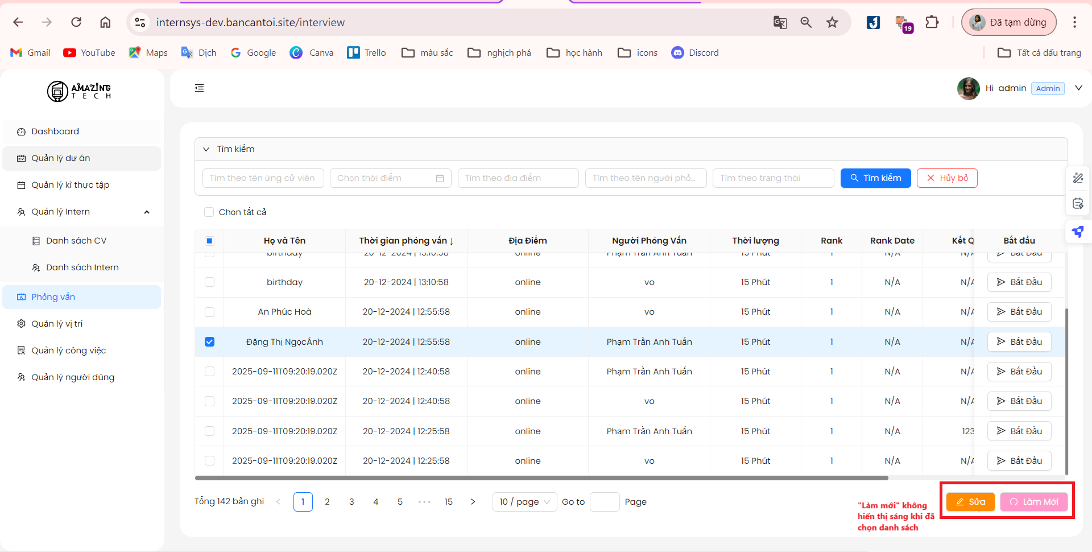Image resolution: width=1092 pixels, height=552 pixels.
Task: Tick the An Phúc Hoà row checkbox
Action: pyautogui.click(x=210, y=312)
